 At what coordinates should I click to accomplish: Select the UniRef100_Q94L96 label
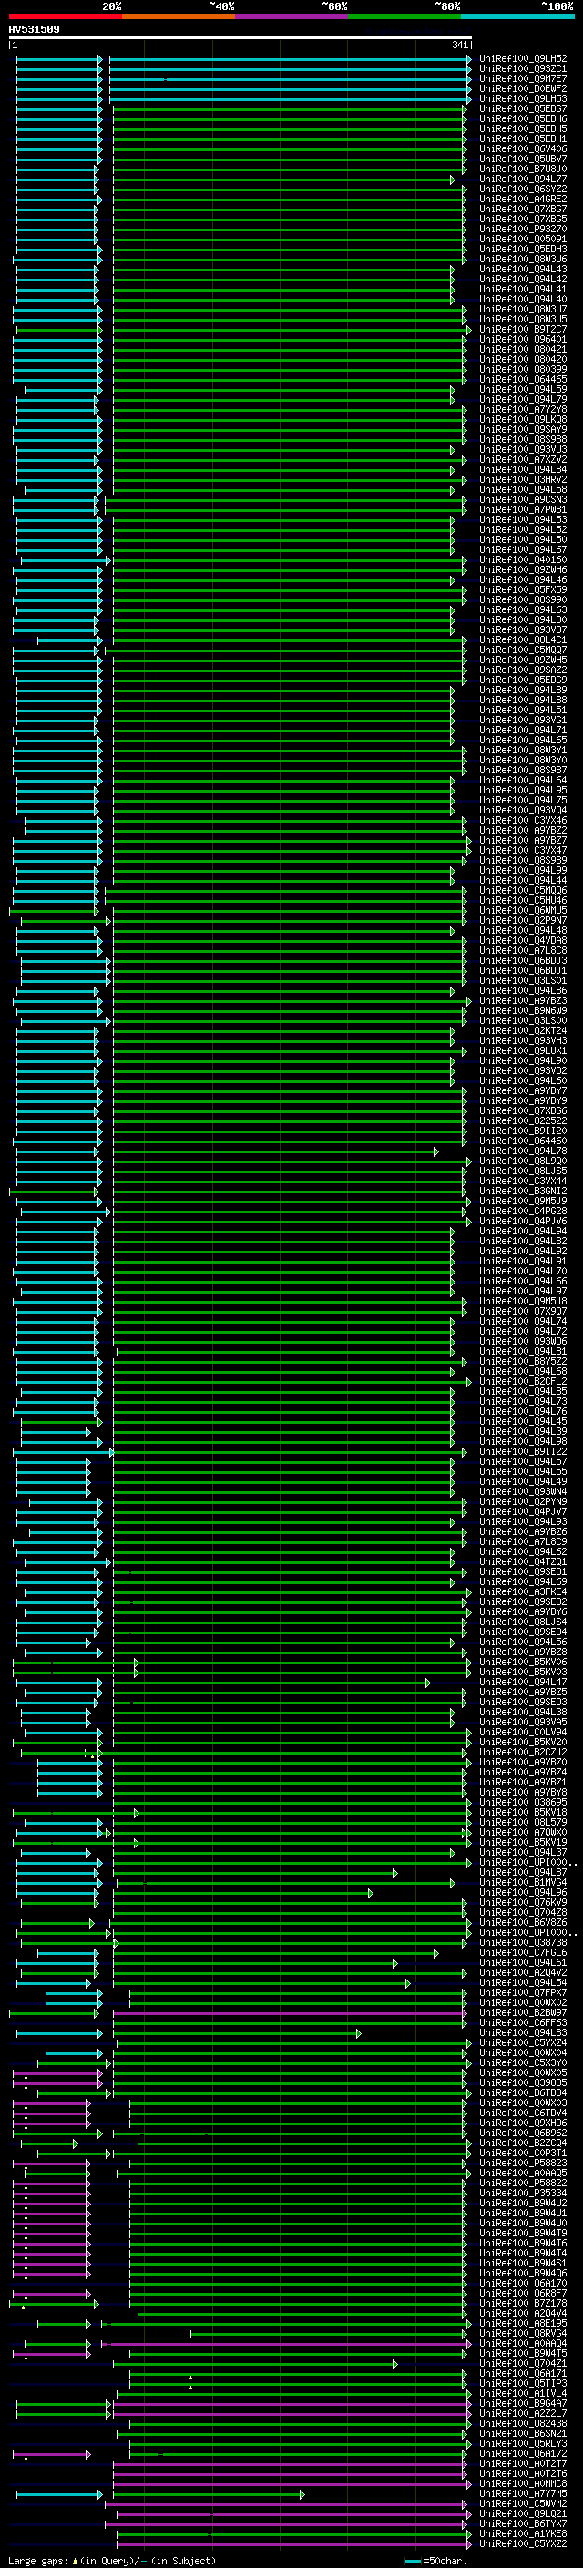pyautogui.click(x=523, y=1892)
